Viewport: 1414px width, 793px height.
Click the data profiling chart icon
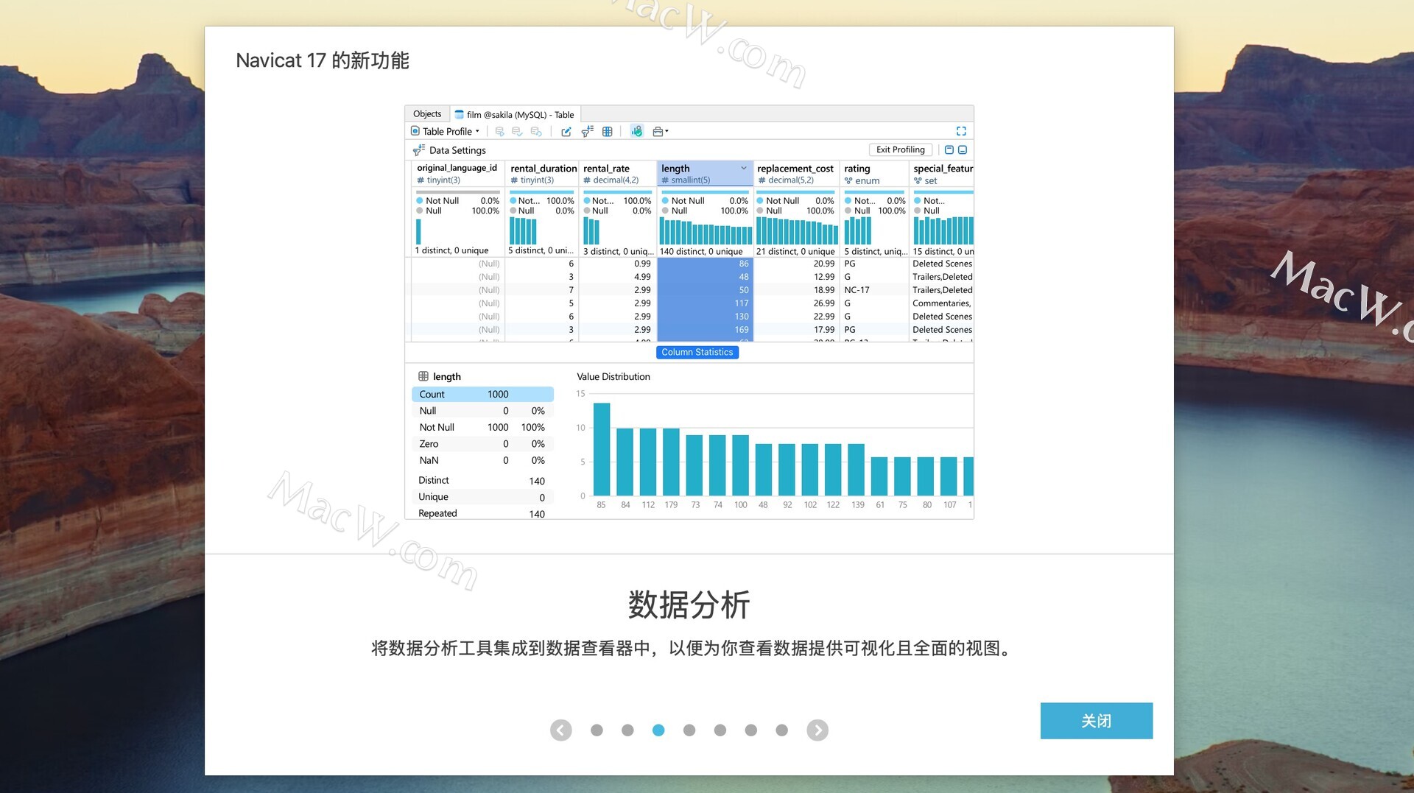click(x=637, y=131)
